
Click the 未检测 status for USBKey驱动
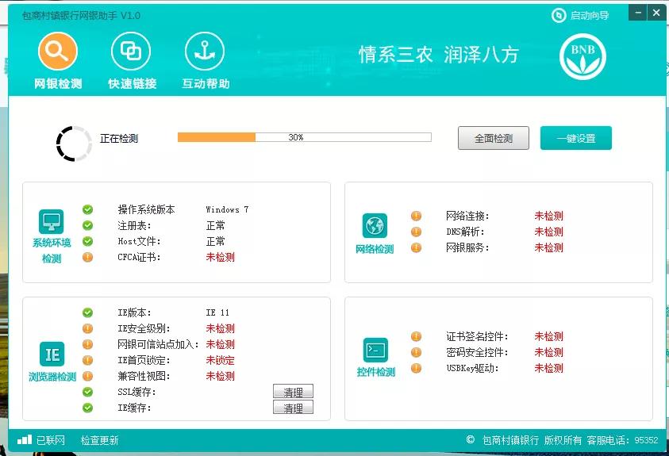(x=548, y=368)
